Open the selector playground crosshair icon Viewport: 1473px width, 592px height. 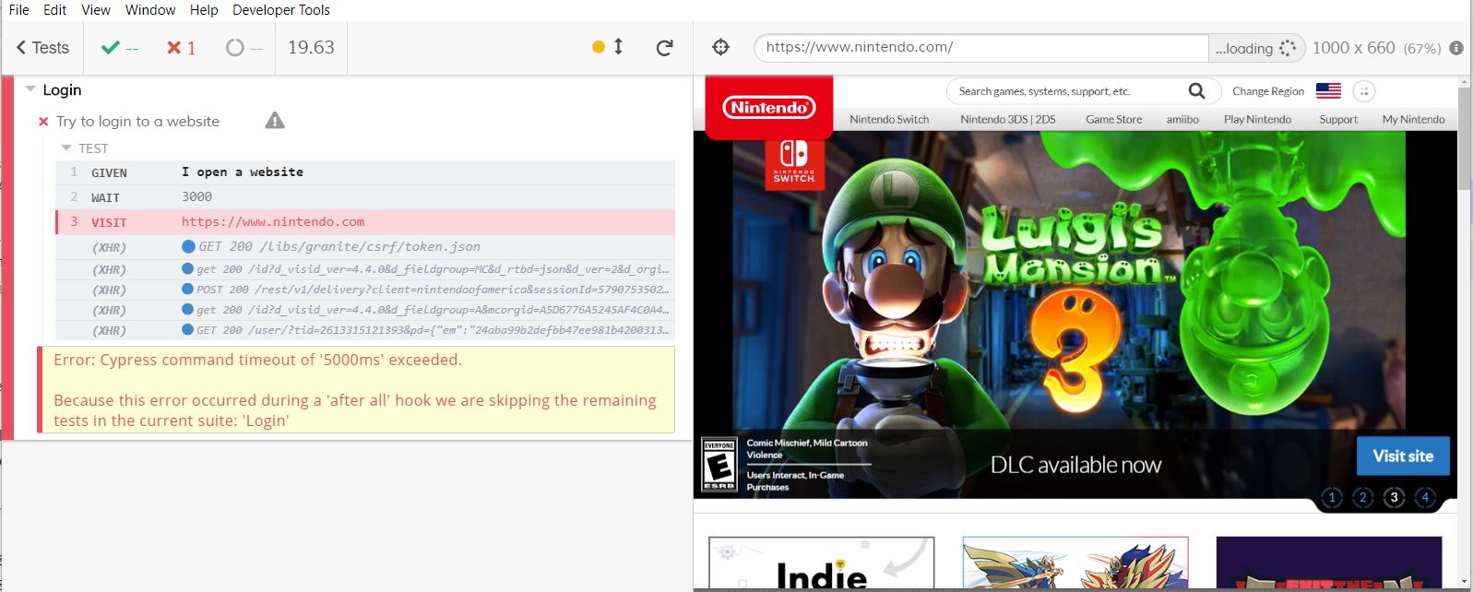[721, 48]
